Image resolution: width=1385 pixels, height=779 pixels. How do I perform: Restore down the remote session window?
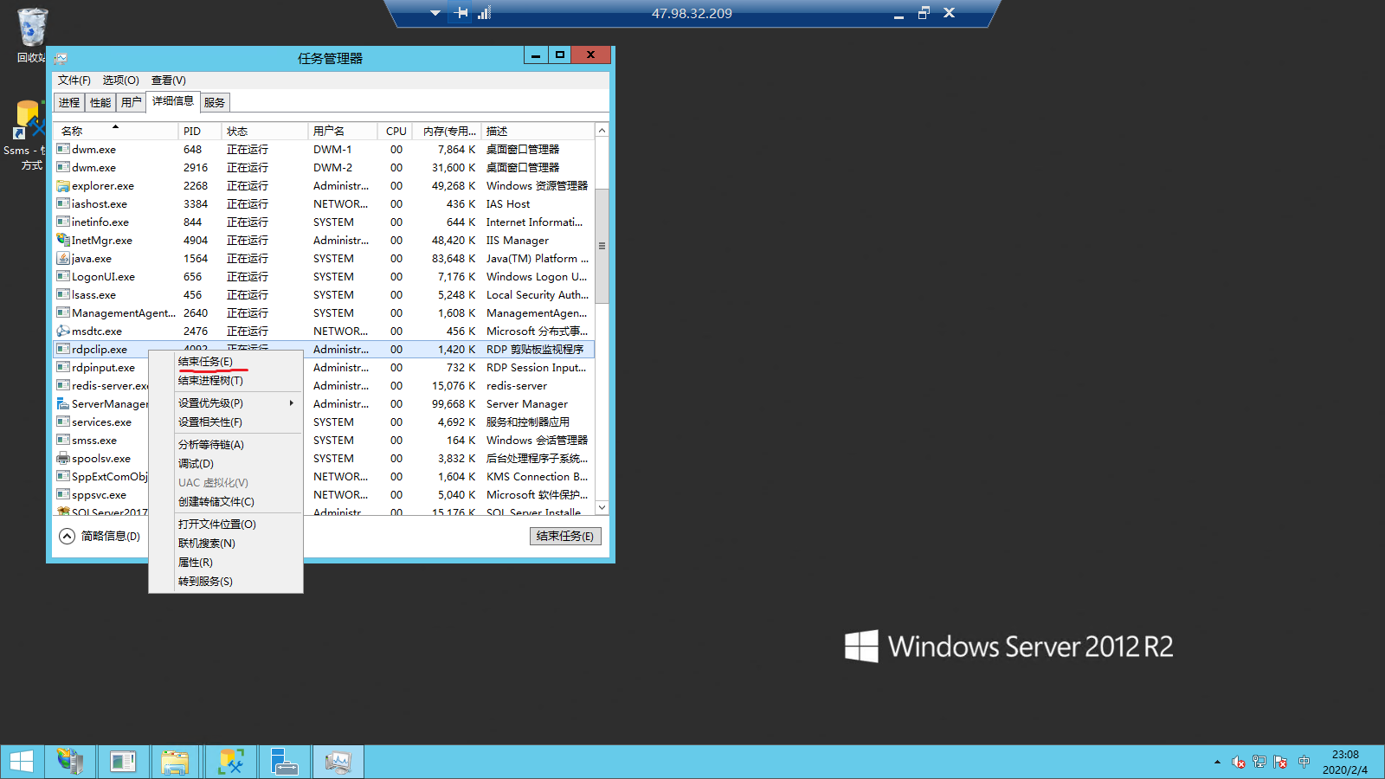924,13
